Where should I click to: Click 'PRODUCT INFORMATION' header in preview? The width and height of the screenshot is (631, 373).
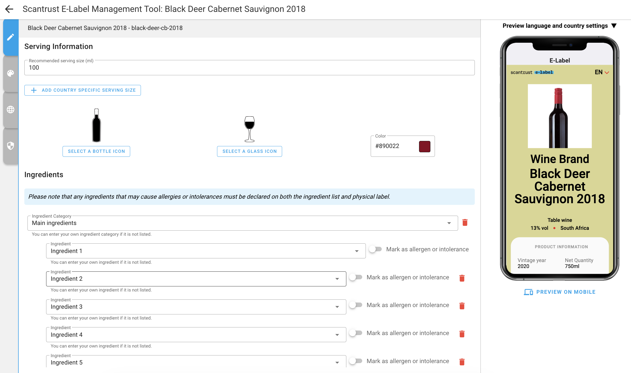(561, 247)
